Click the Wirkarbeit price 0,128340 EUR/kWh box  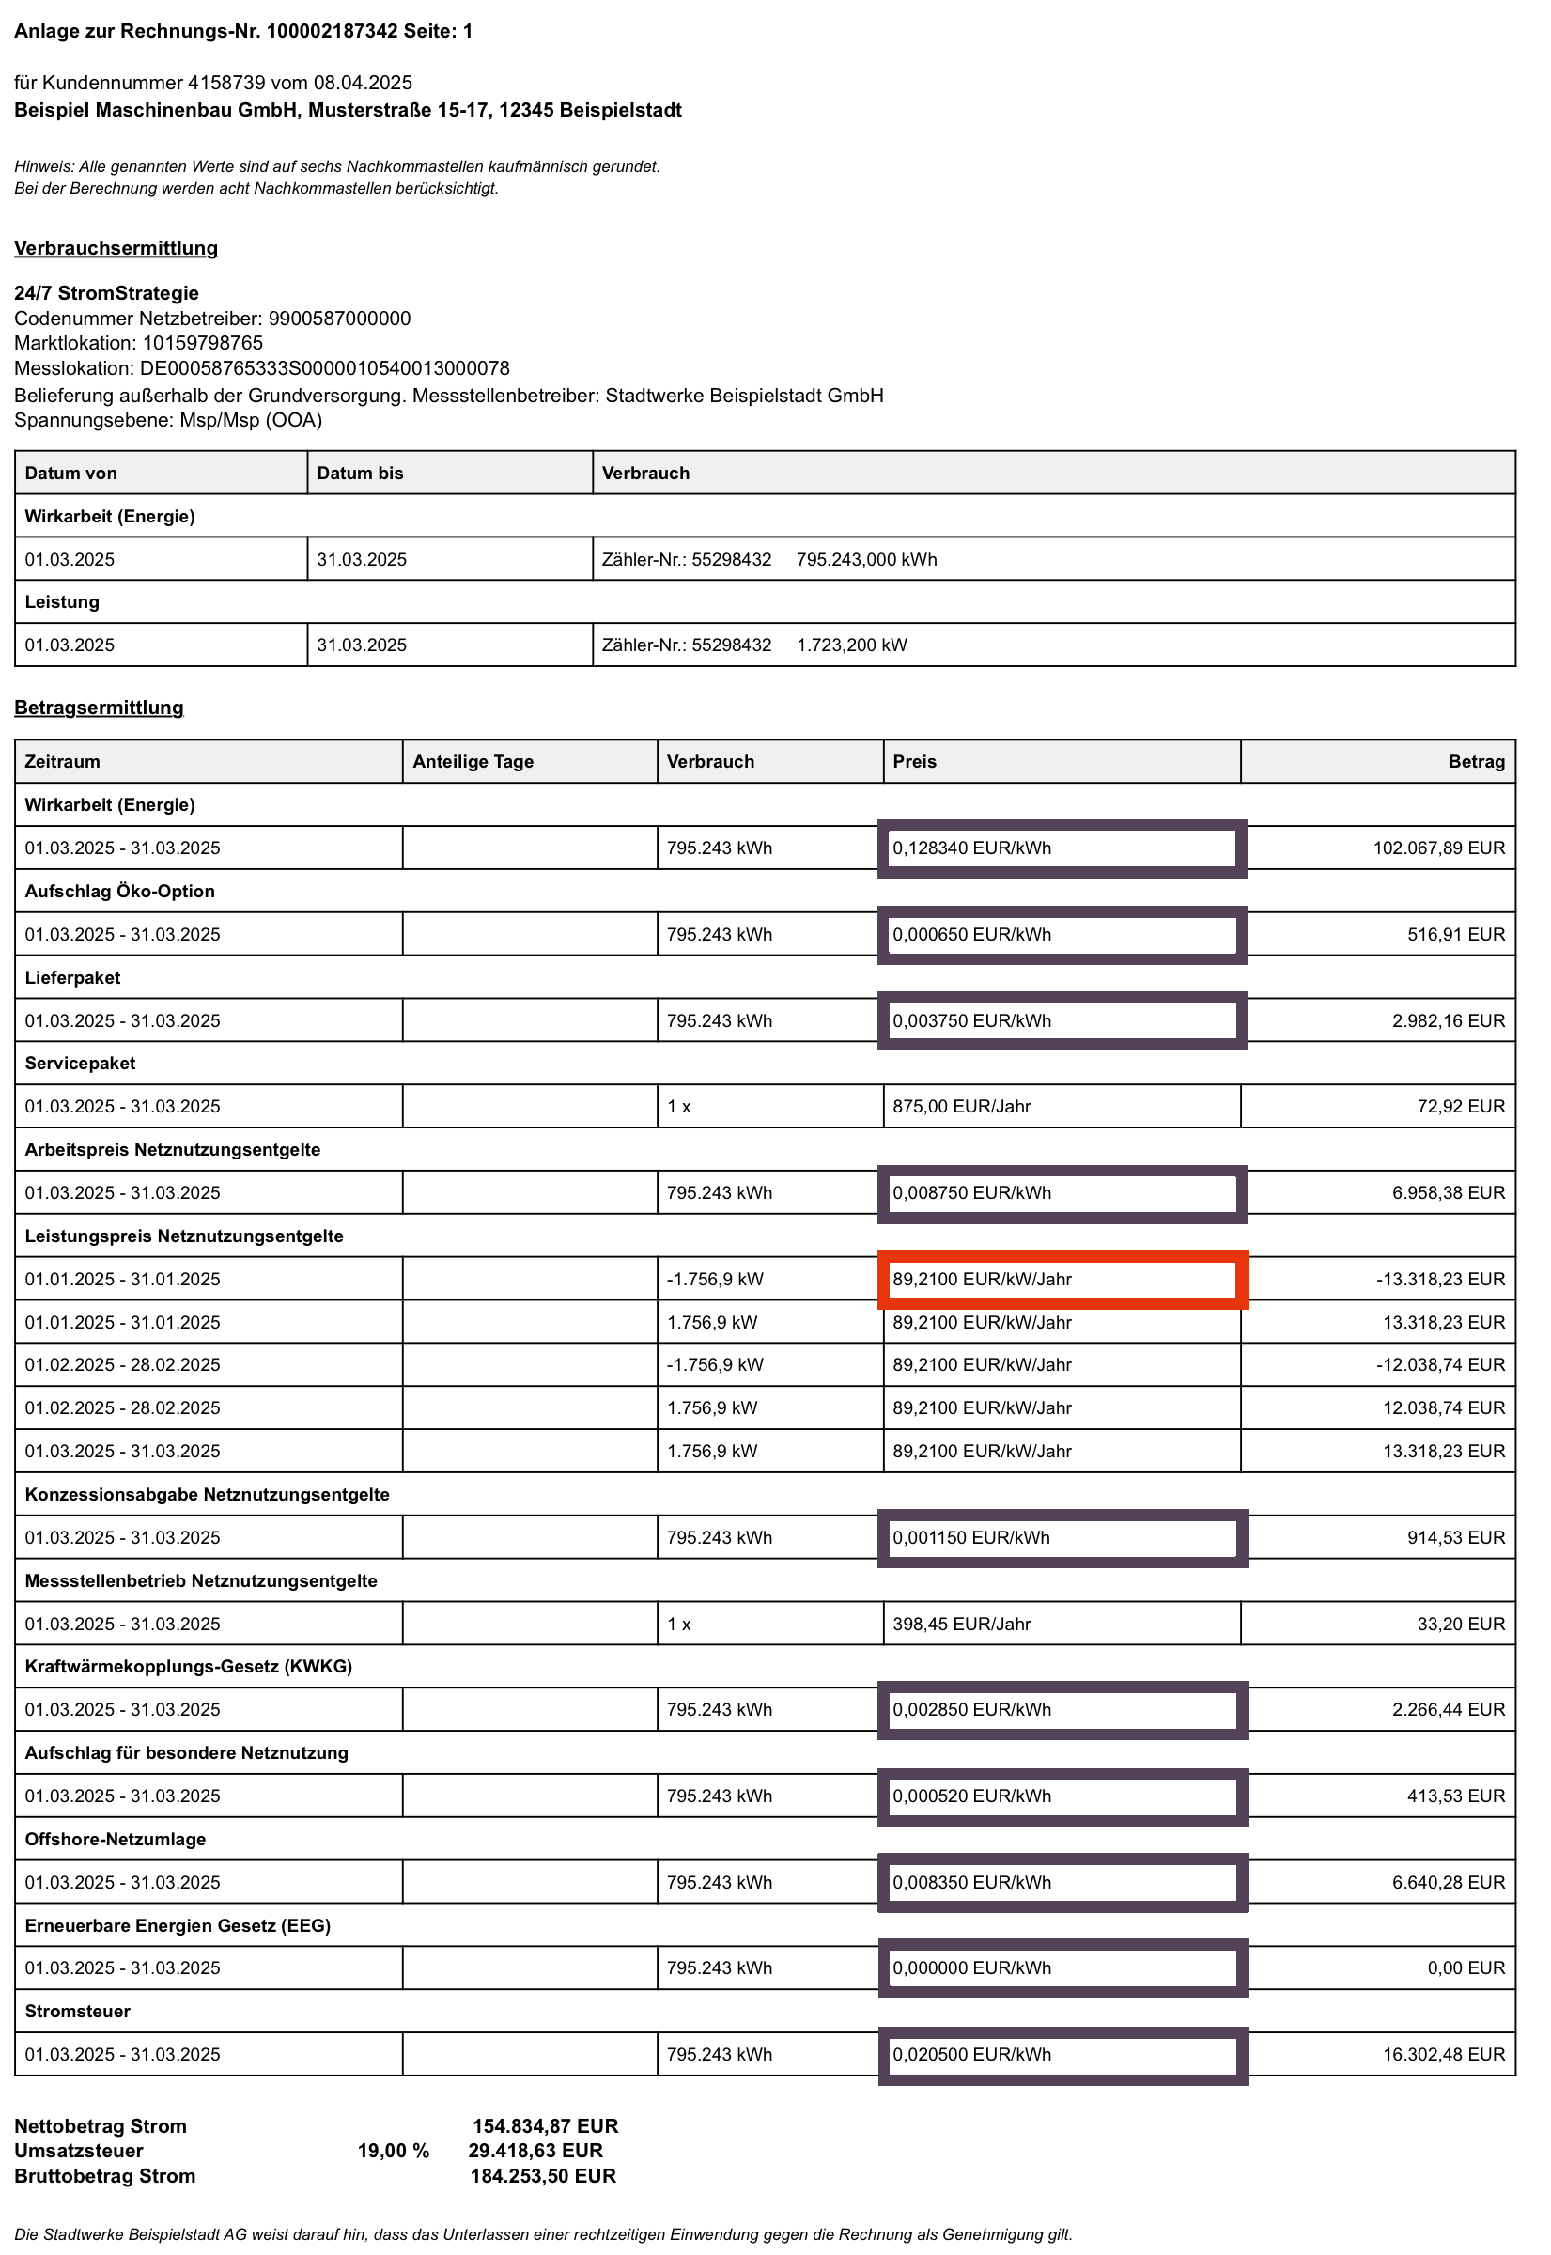click(x=1062, y=848)
